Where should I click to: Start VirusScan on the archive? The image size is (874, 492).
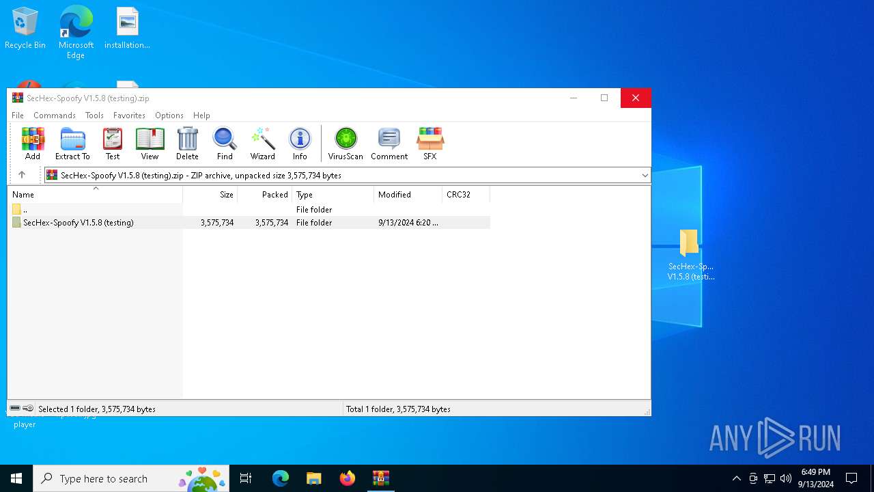click(x=346, y=143)
